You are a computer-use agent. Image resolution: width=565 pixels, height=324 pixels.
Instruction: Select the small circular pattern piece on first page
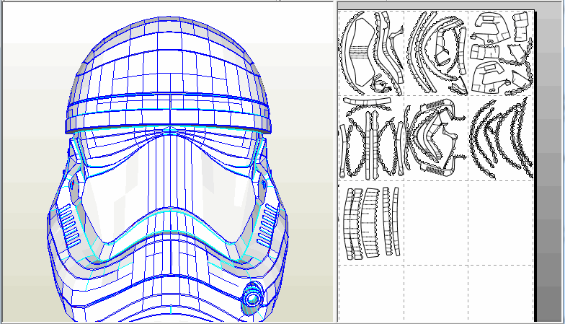click(x=379, y=85)
